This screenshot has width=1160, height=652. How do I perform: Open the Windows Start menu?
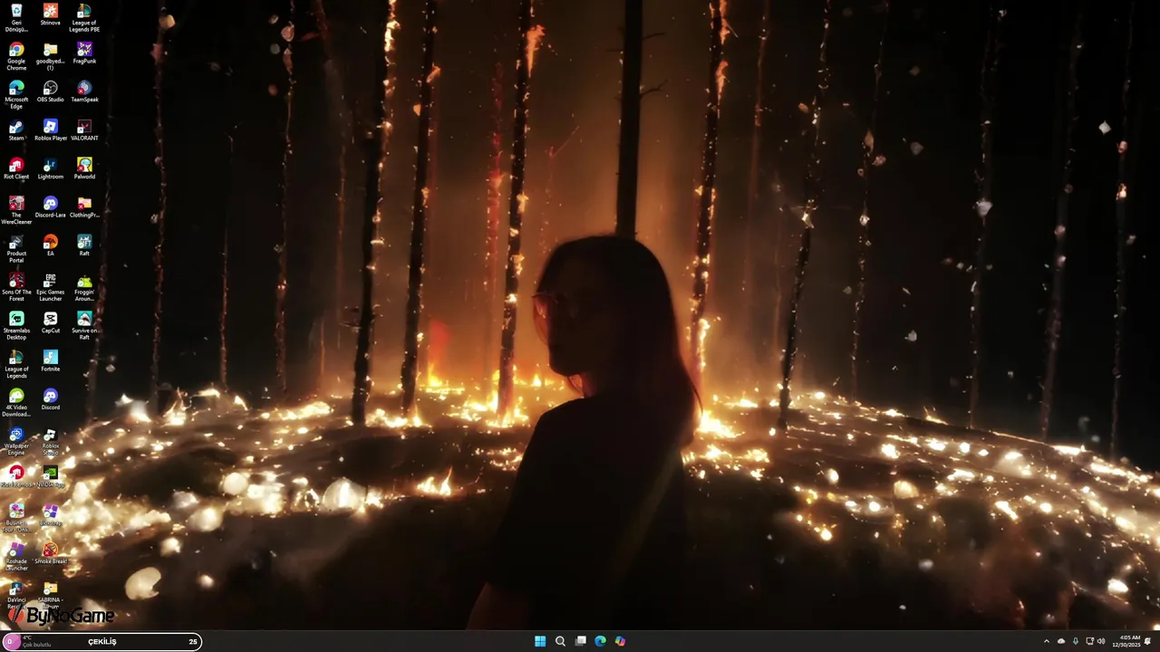pos(540,641)
